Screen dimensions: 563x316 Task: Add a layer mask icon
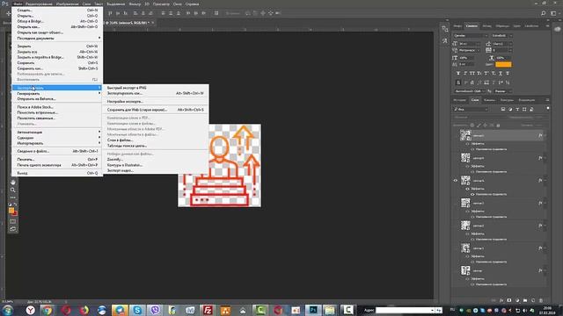pos(509,300)
